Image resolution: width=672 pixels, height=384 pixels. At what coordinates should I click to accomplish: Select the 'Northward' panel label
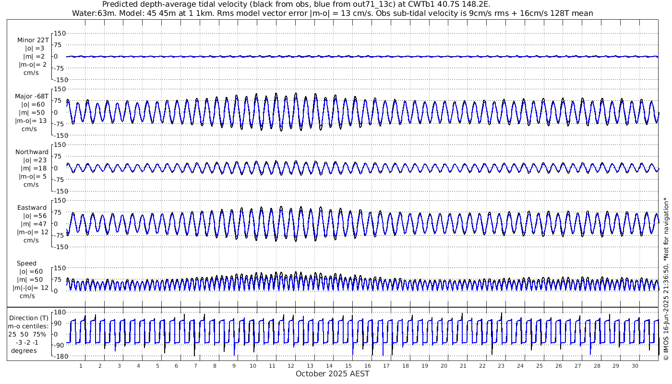32,152
